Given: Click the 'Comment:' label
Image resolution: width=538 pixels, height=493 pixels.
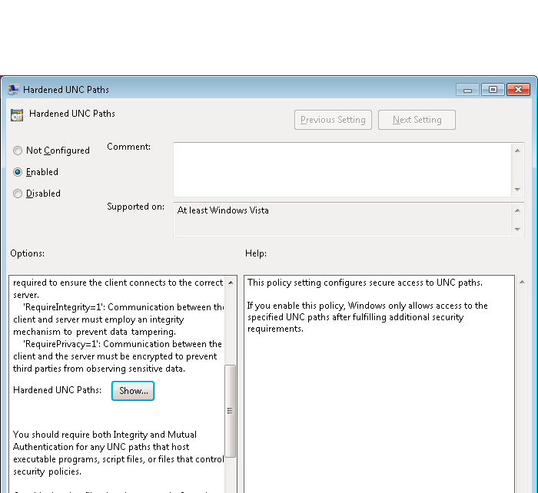Looking at the screenshot, I should 128,147.
